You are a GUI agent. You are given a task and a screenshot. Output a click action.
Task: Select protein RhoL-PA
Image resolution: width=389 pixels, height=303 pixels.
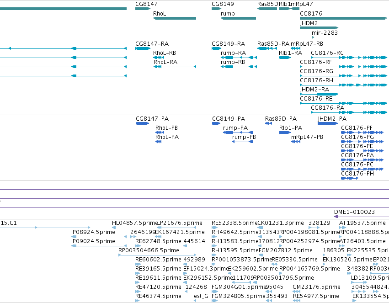click(167, 137)
